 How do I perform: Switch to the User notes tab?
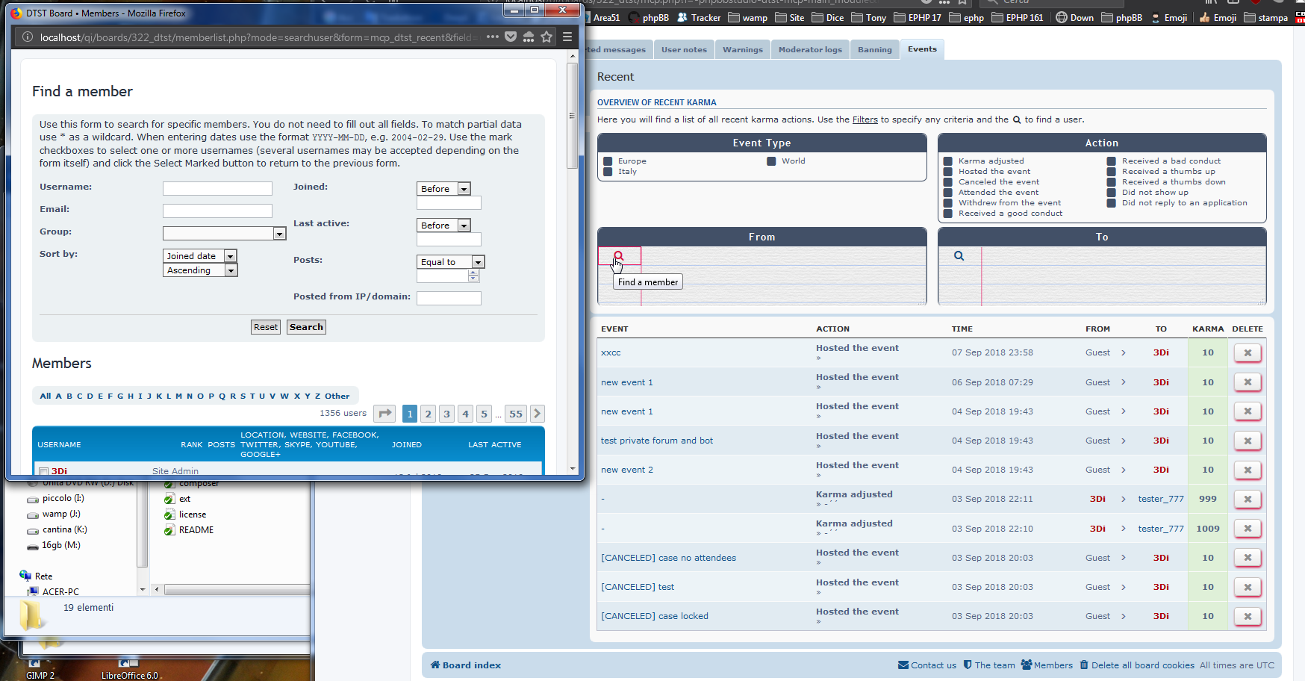[684, 50]
